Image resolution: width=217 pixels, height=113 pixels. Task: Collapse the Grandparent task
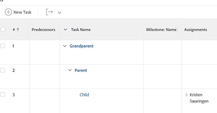coord(65,46)
